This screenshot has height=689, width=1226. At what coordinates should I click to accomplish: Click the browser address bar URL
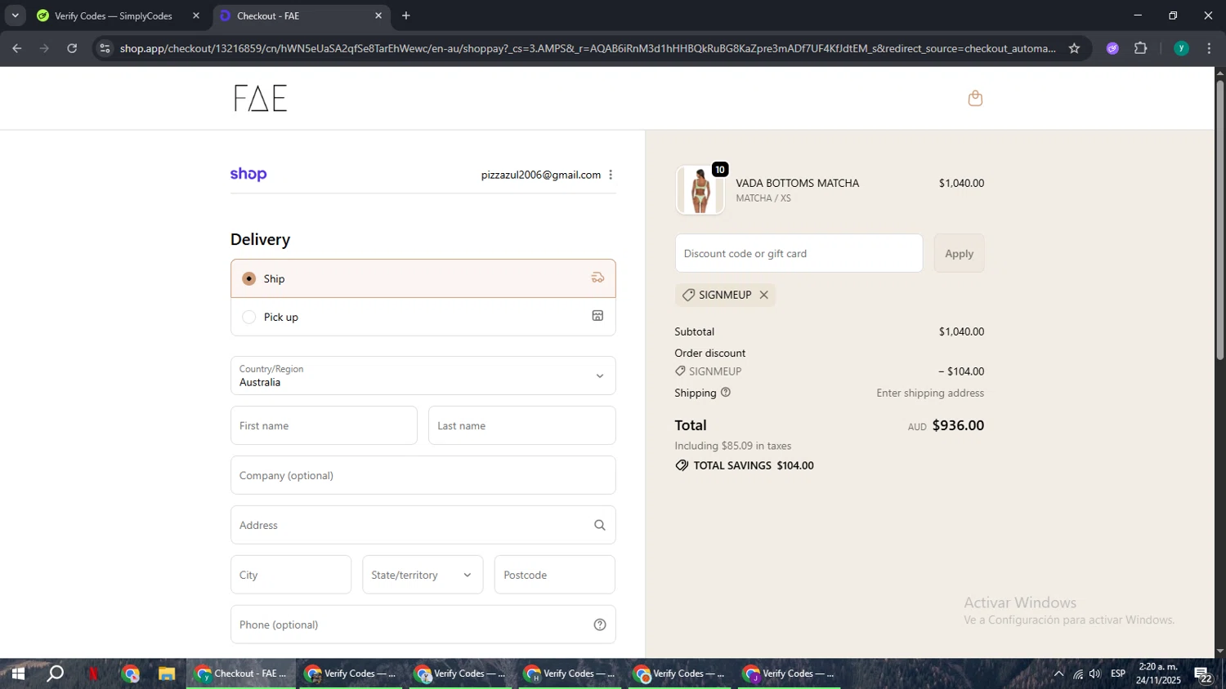587,48
